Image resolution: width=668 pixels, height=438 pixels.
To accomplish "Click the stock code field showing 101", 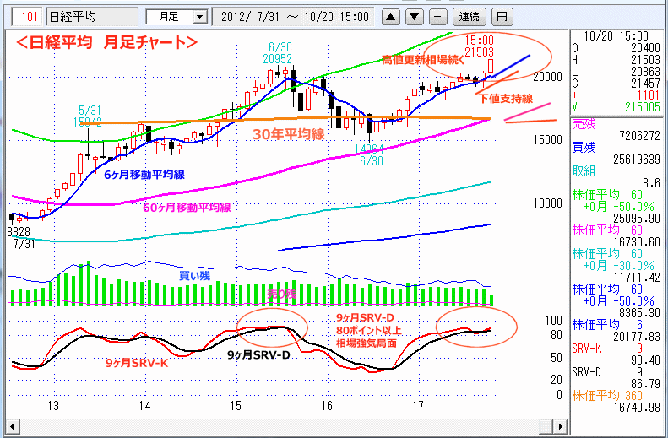I will (x=28, y=16).
